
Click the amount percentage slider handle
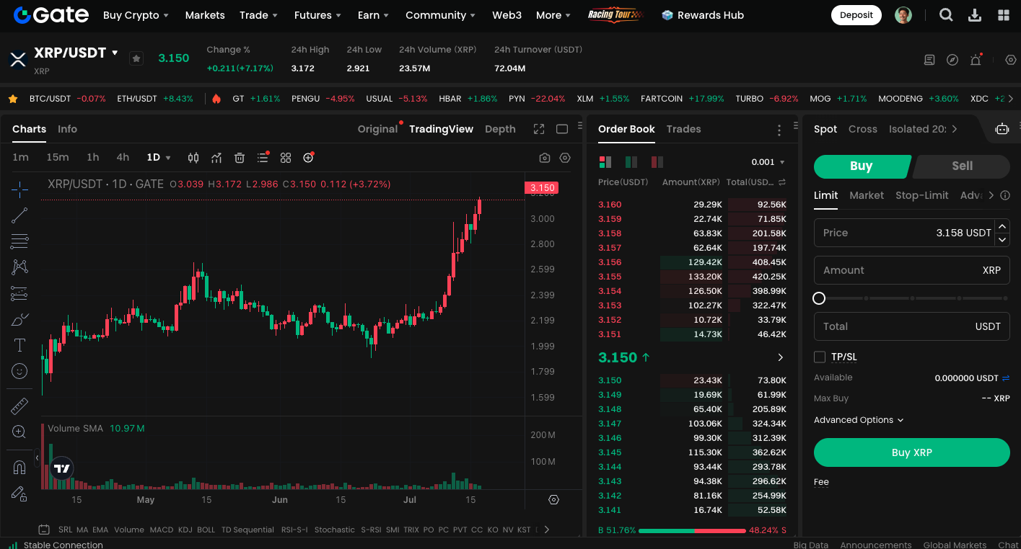pos(819,298)
